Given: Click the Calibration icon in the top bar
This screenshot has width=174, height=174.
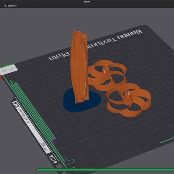Looking at the screenshot, I should (x=6, y=6).
